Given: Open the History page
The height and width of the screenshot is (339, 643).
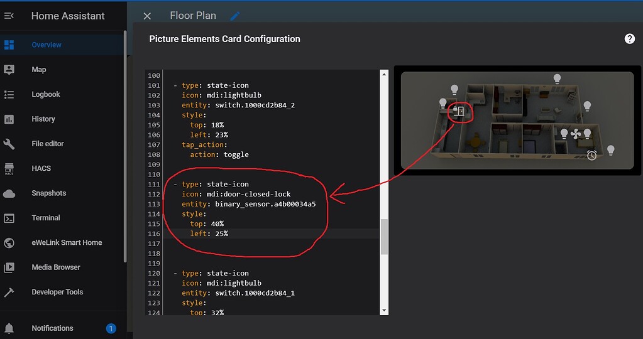Looking at the screenshot, I should click(x=43, y=119).
